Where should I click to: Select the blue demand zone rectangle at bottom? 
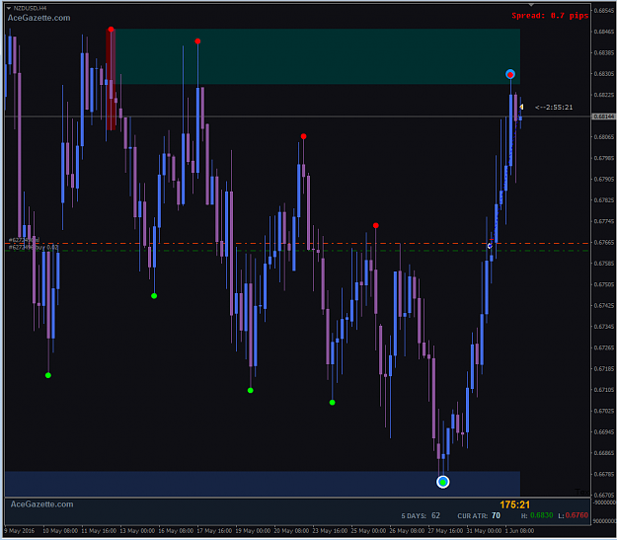(263, 484)
